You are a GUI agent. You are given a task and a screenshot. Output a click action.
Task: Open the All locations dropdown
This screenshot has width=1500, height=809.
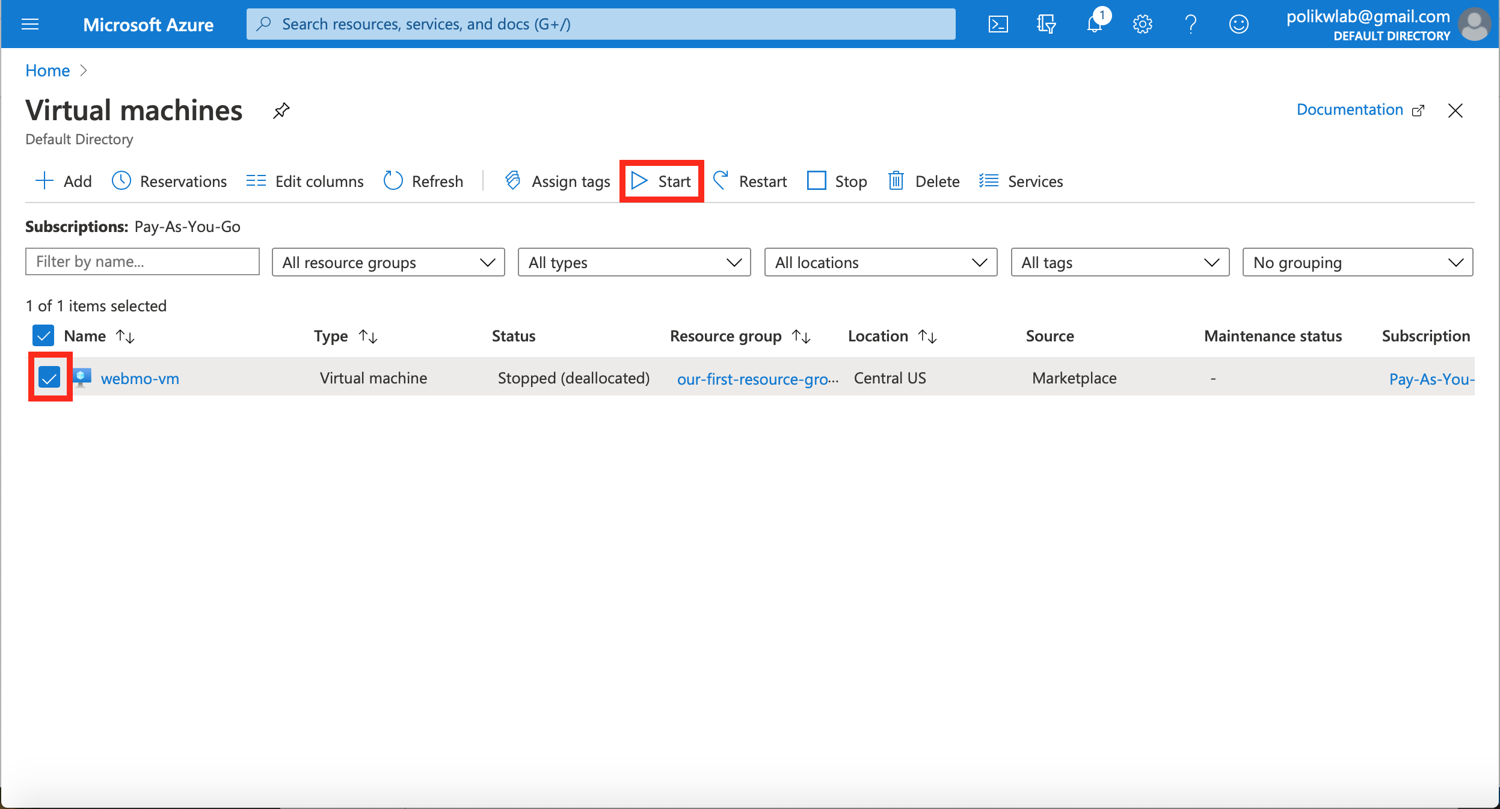880,263
